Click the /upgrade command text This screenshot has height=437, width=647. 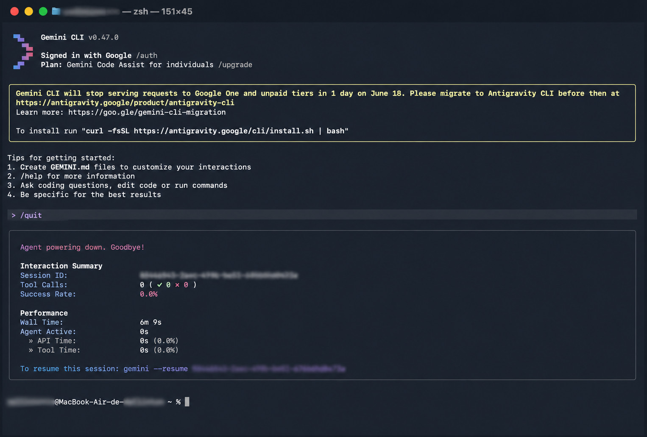coord(235,65)
